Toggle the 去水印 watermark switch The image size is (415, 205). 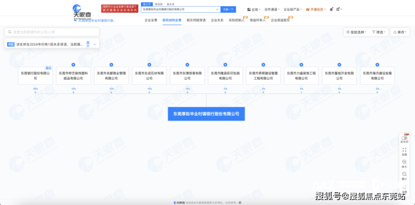404,138
